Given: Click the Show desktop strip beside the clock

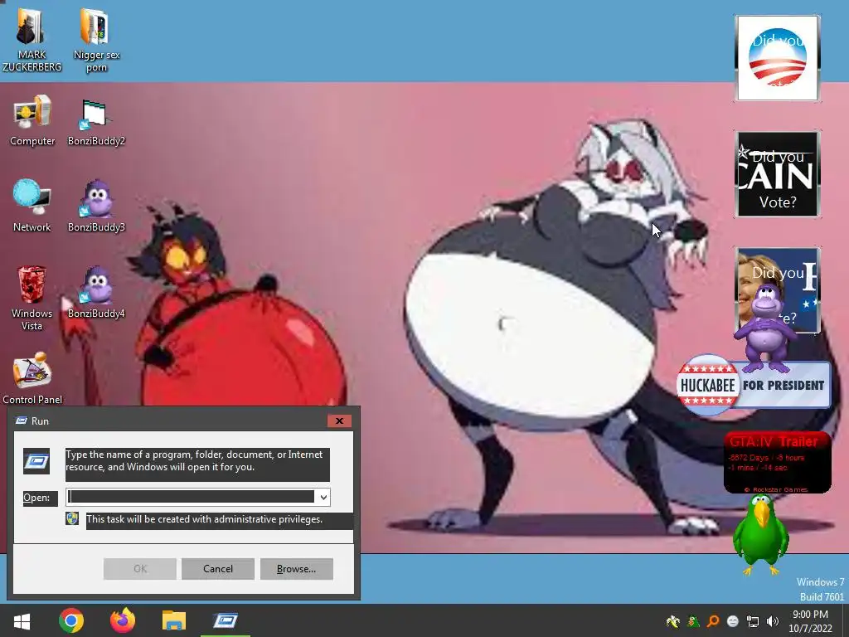Looking at the screenshot, I should (846, 620).
